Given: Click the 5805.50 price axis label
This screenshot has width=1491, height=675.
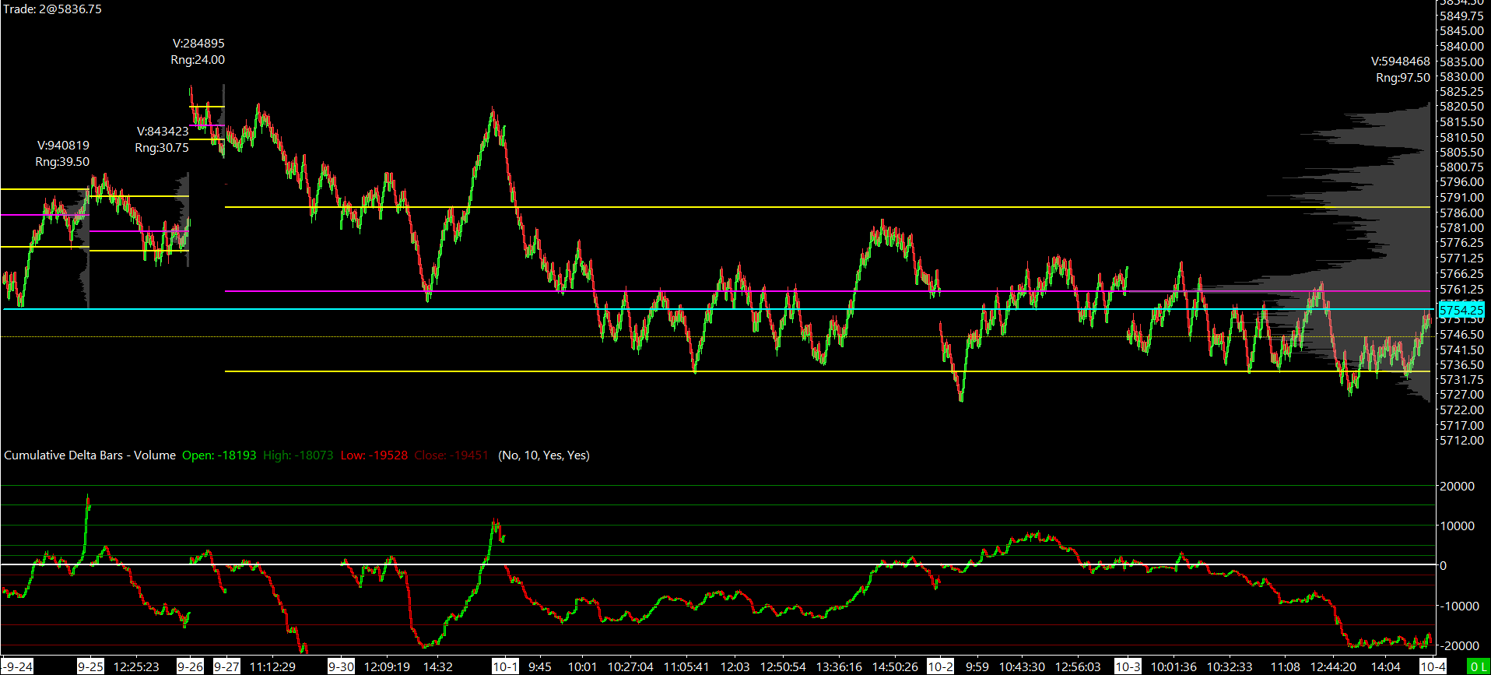Looking at the screenshot, I should (1461, 153).
